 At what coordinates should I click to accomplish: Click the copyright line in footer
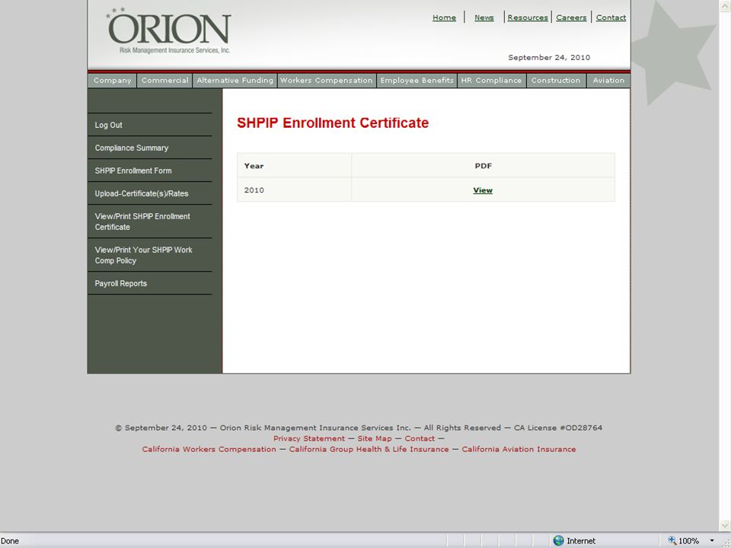pos(359,428)
